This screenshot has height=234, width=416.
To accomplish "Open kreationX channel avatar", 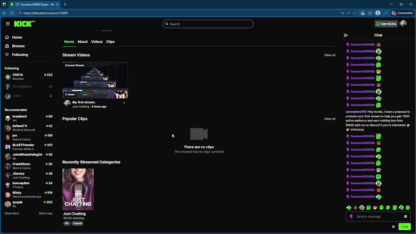I will 7,118.
